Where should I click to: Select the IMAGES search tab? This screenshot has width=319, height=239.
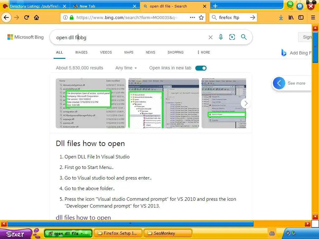[x=81, y=52]
